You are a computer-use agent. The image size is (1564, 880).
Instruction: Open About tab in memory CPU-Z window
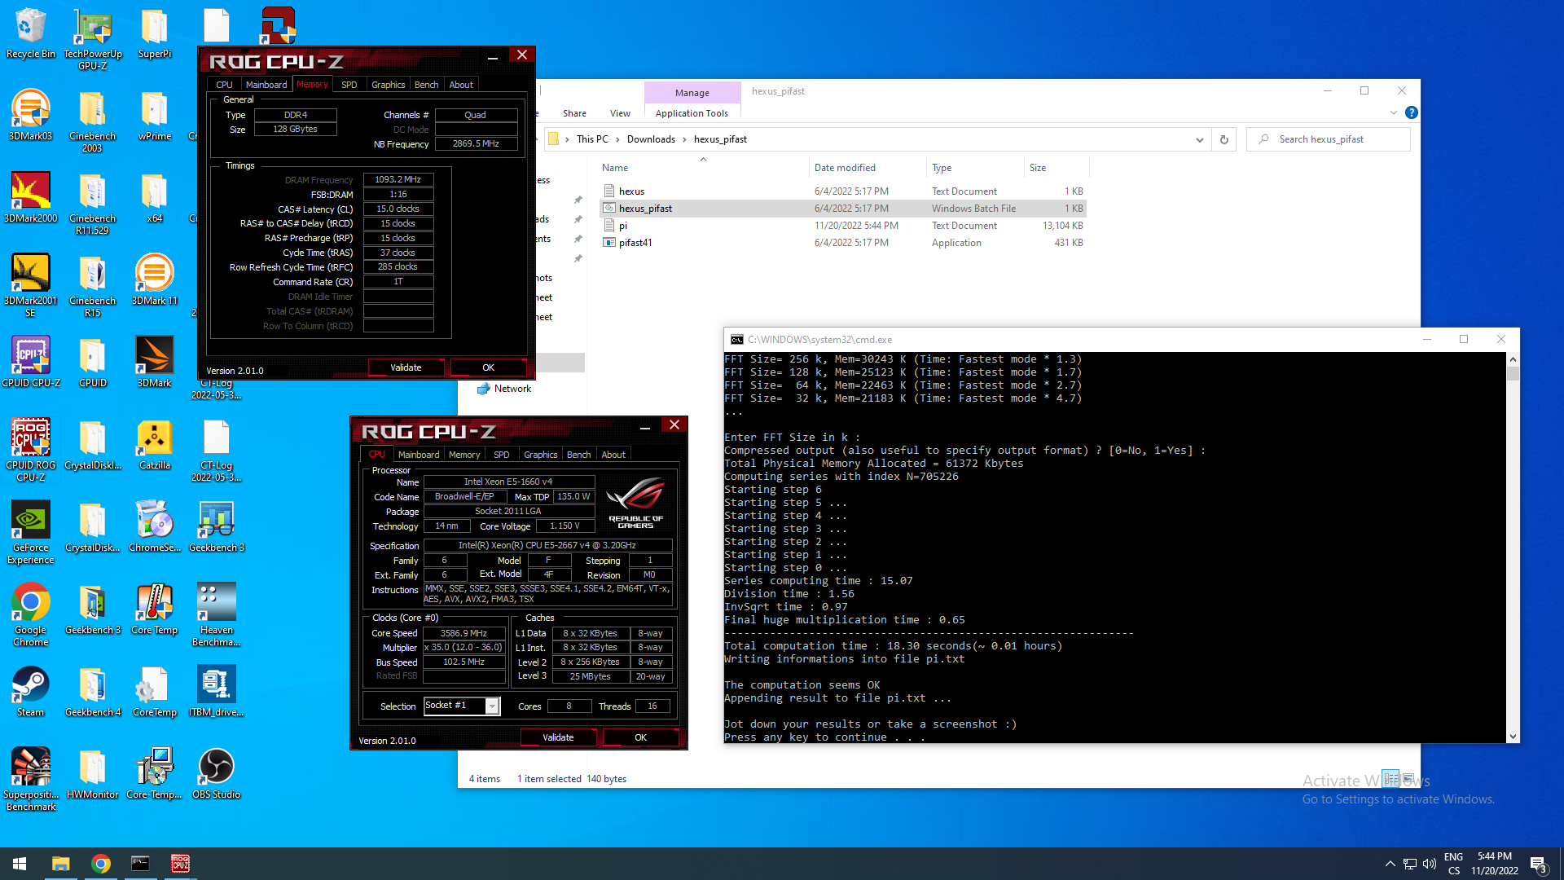[461, 85]
